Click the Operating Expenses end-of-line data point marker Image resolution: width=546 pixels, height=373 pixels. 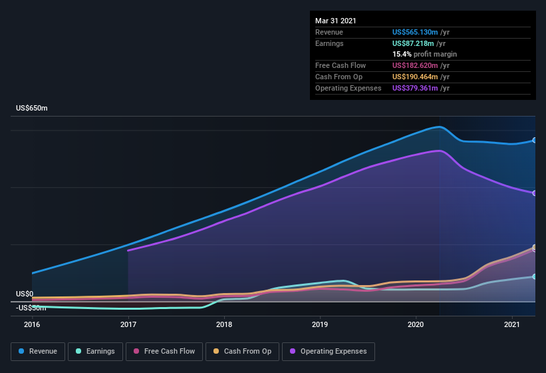[x=535, y=193]
